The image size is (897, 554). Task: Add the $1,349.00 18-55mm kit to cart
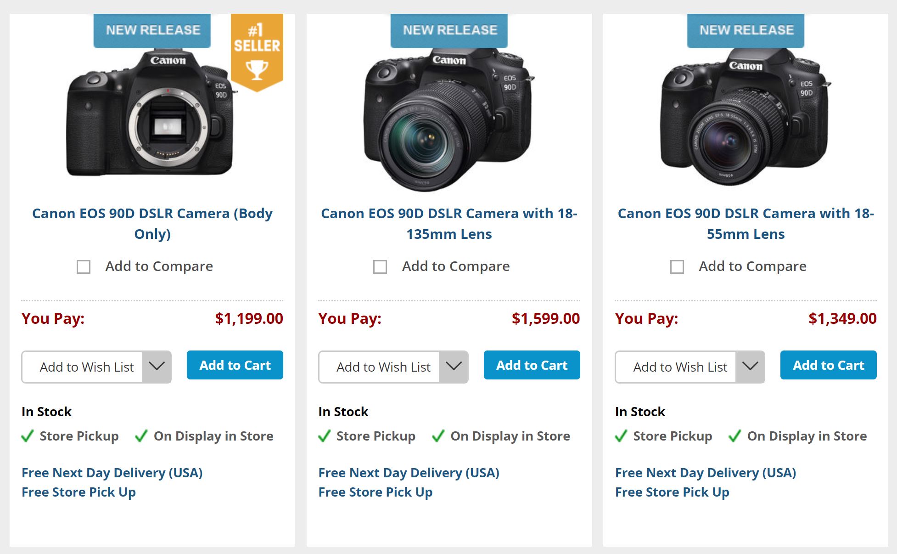829,365
